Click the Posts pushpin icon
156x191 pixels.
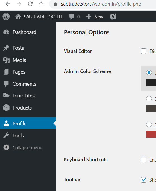click(x=6, y=48)
